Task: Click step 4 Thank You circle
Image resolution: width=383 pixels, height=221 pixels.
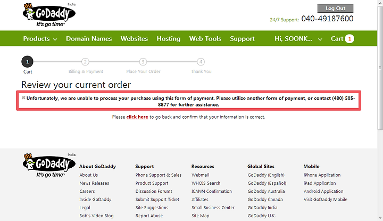Action: point(201,62)
